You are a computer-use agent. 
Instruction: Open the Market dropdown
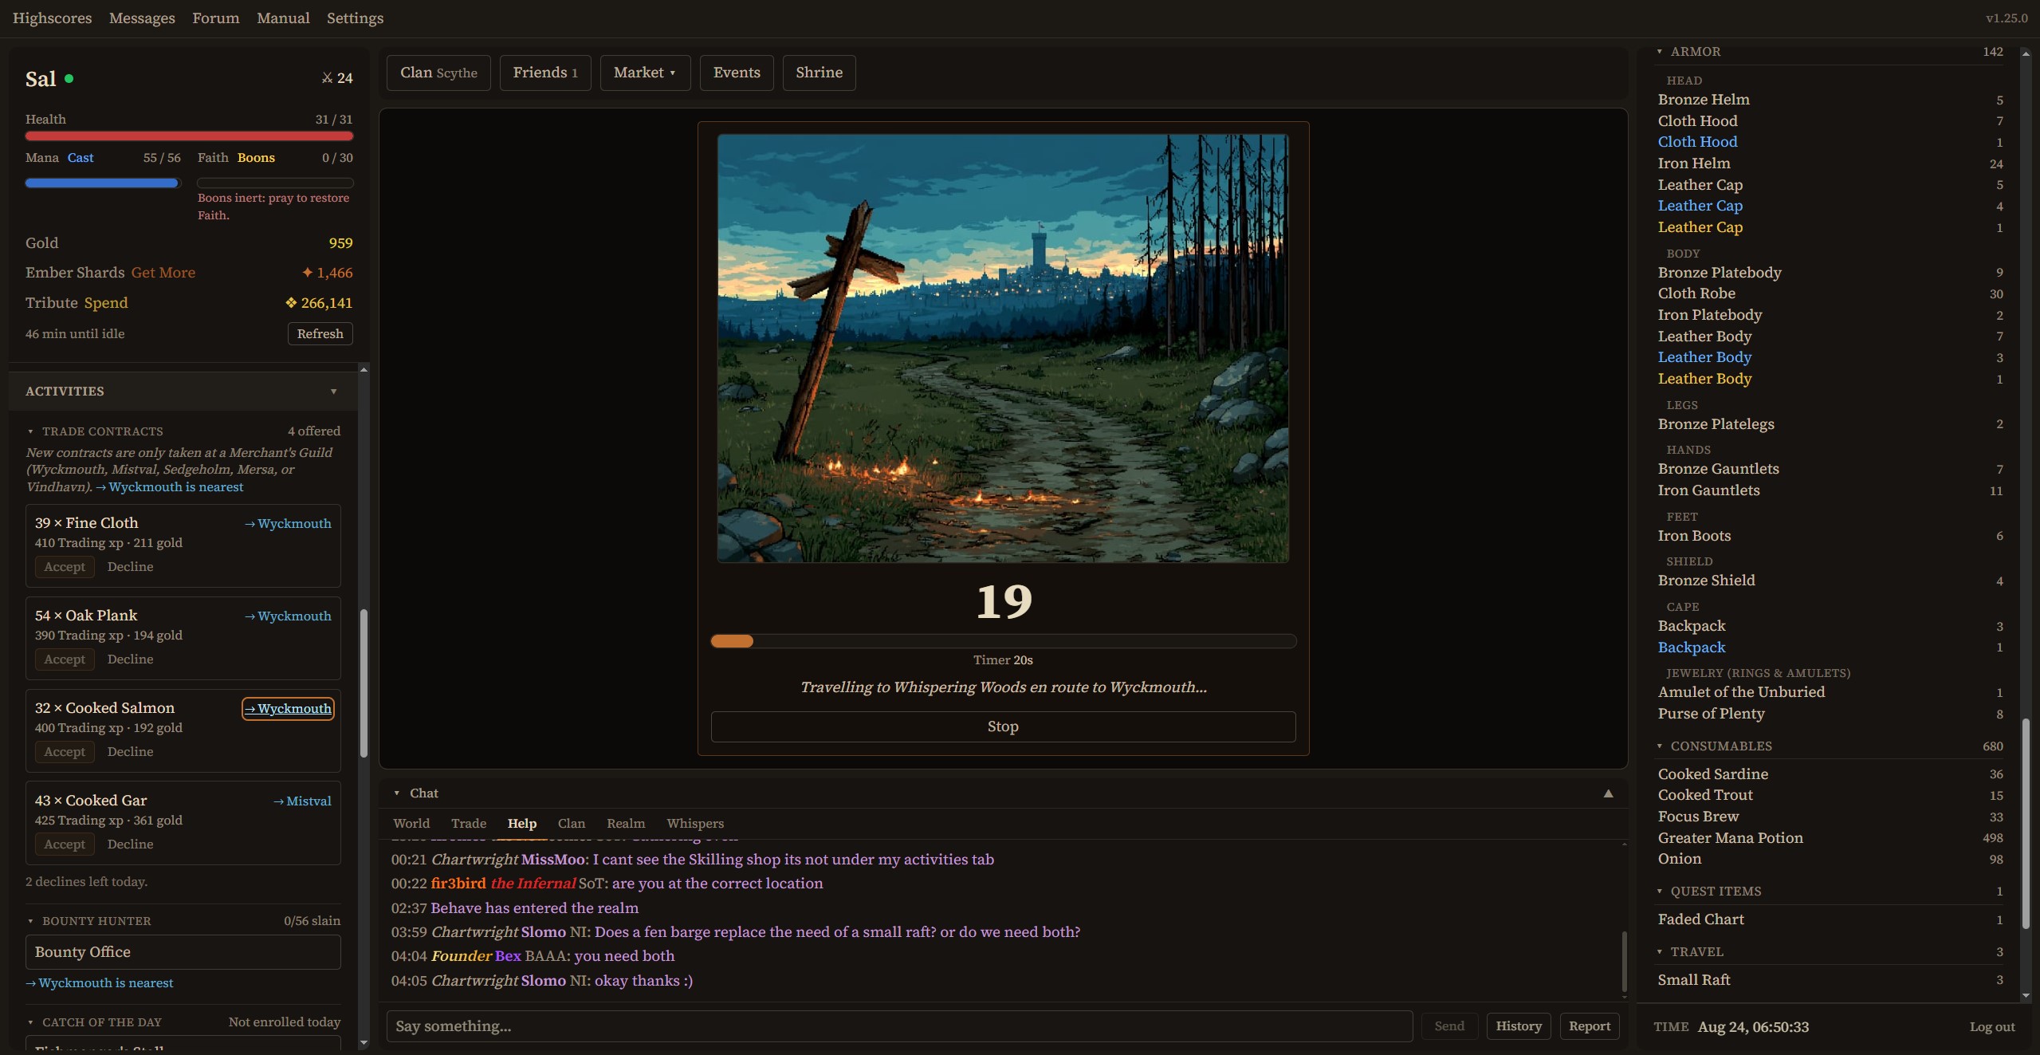[645, 73]
